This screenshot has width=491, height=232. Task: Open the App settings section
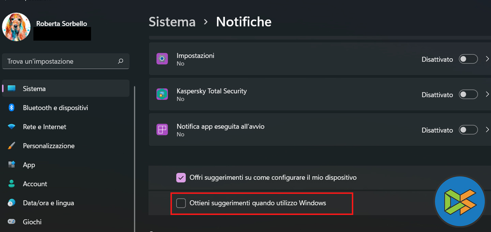pos(29,165)
